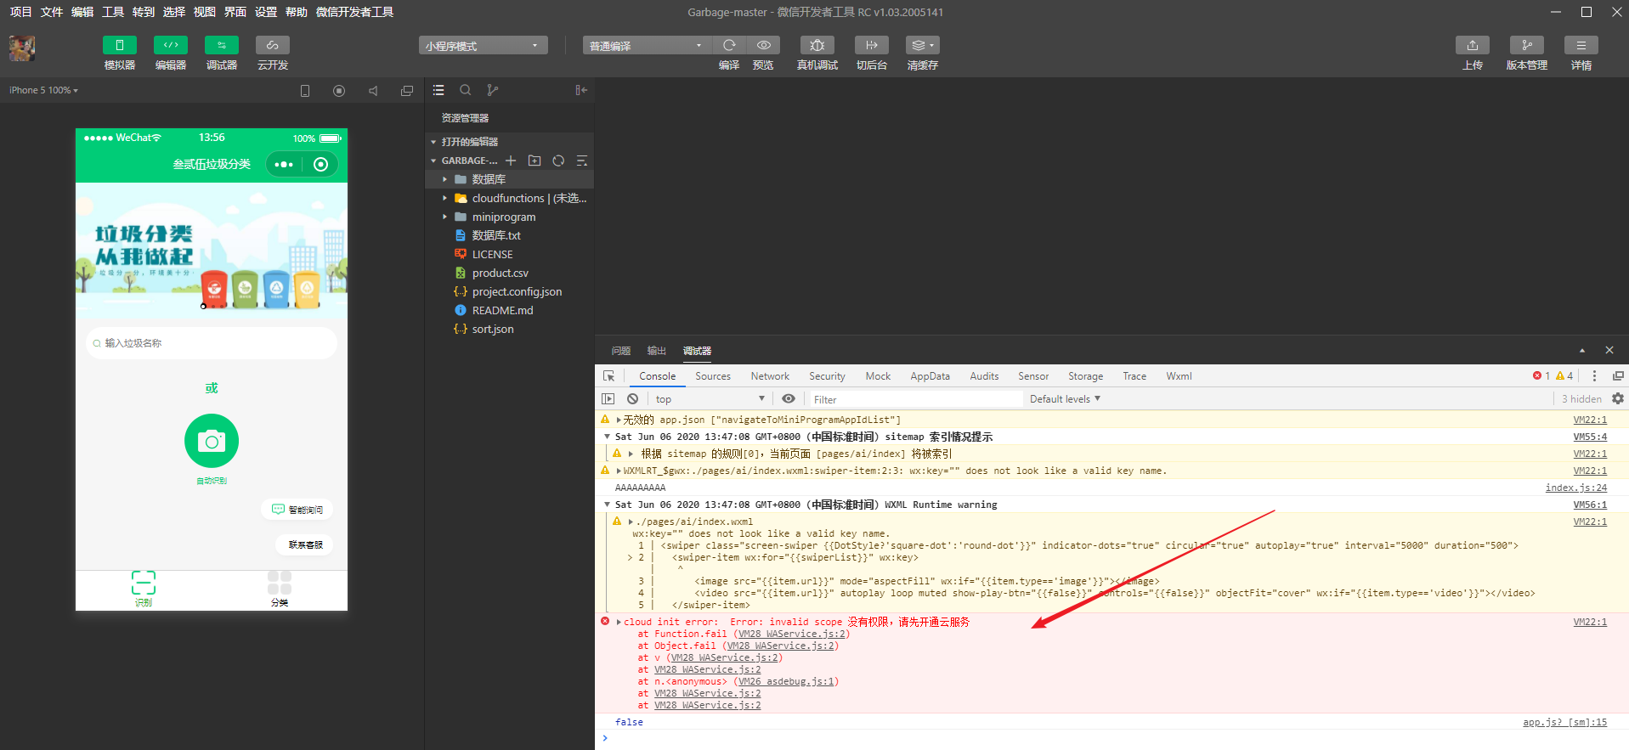Open the 微信开发者工具 menu
Screen dimensions: 1629x750
[x=354, y=12]
